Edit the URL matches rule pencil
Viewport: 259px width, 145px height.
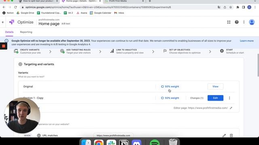tap(224, 135)
